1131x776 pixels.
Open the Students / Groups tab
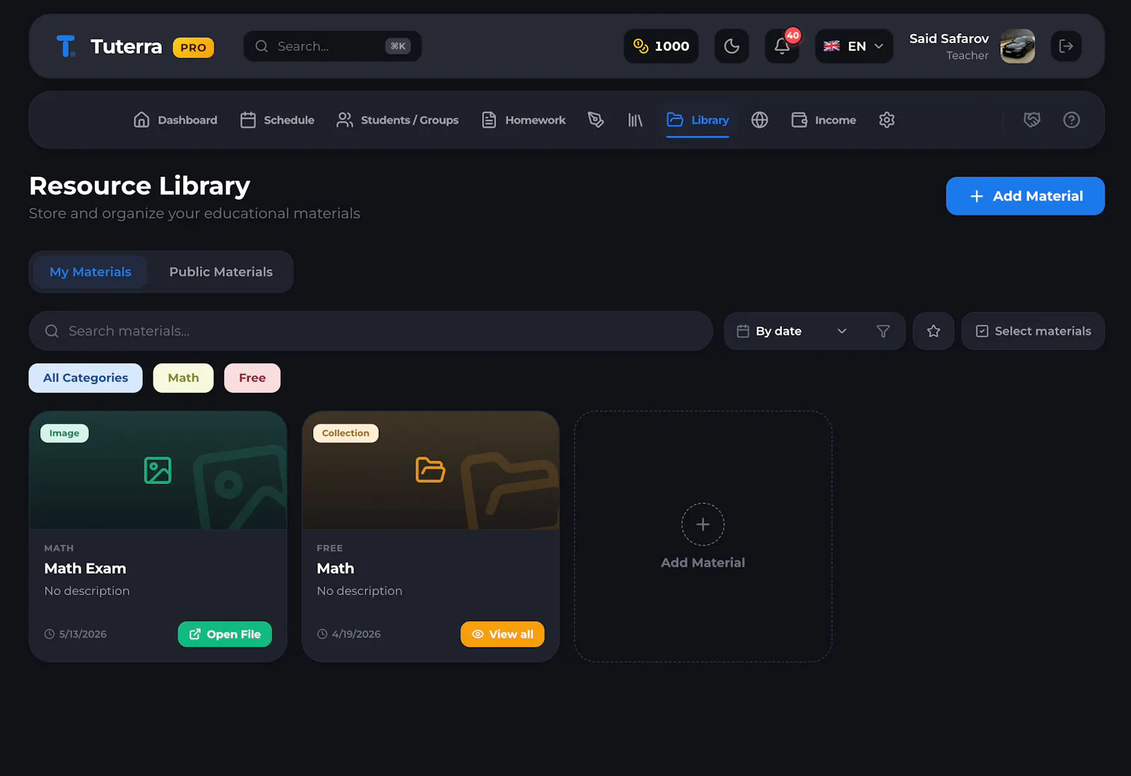click(397, 120)
